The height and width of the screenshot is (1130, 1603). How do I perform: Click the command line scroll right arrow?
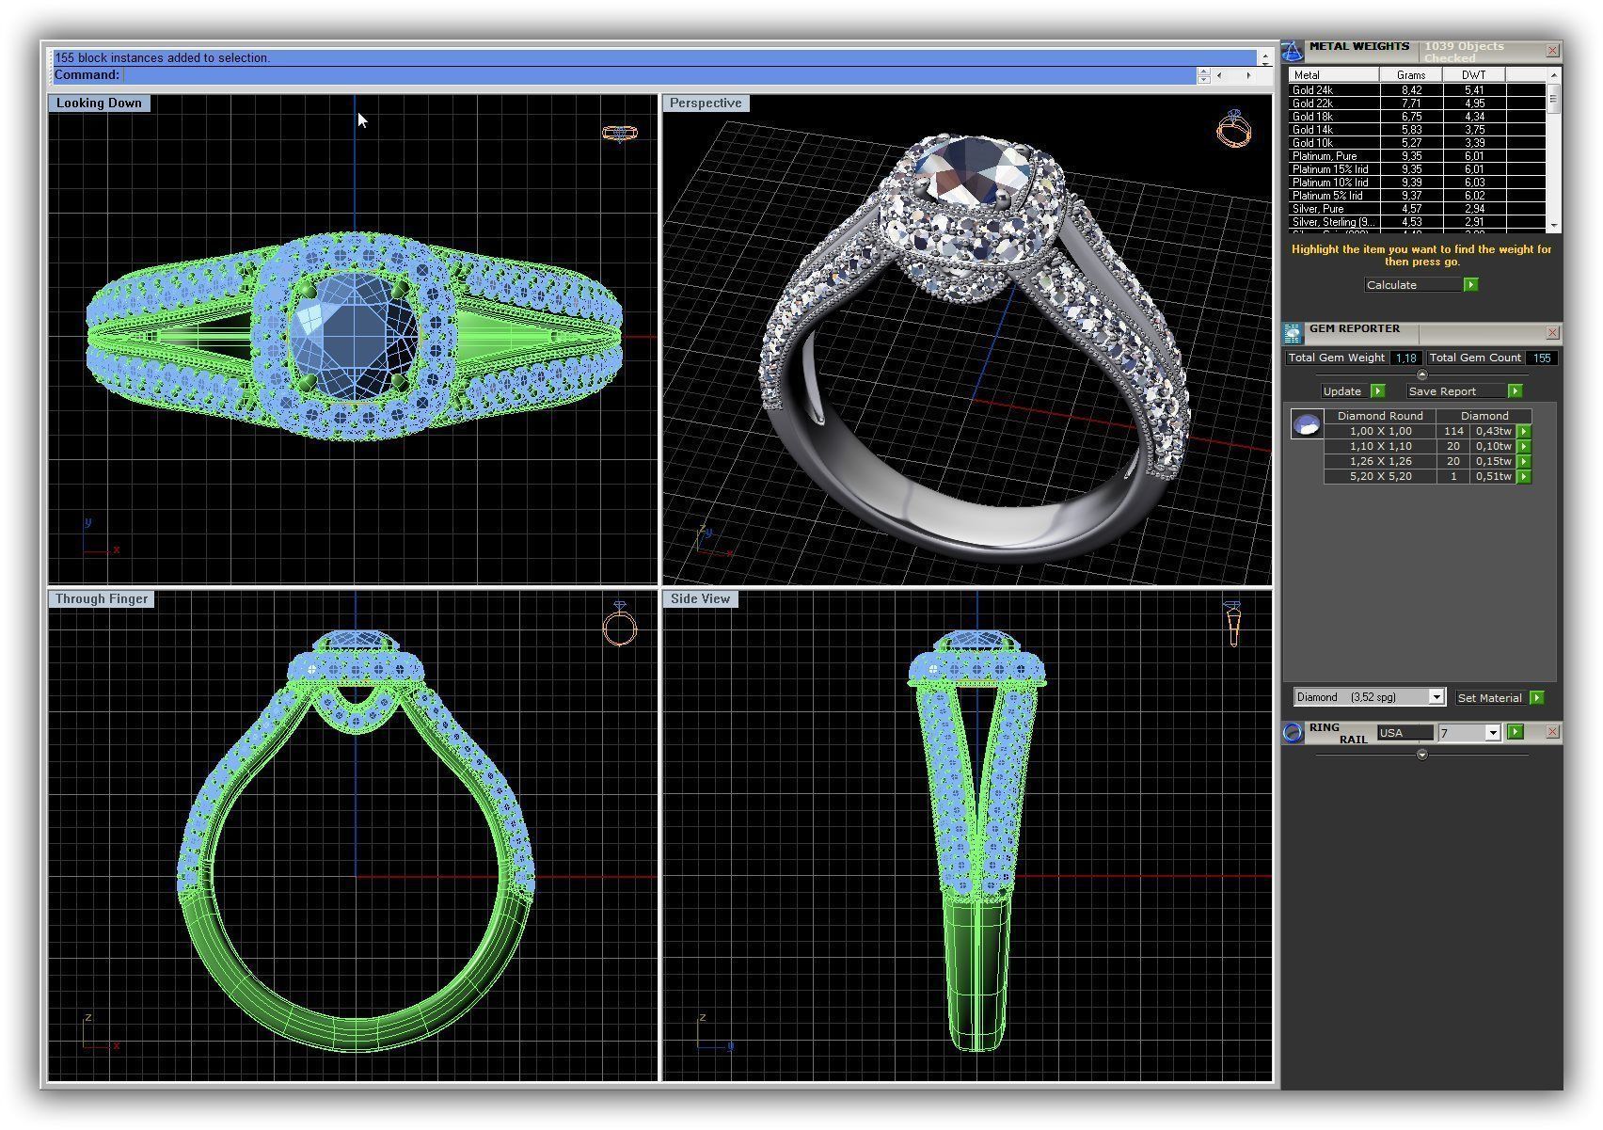click(x=1248, y=75)
